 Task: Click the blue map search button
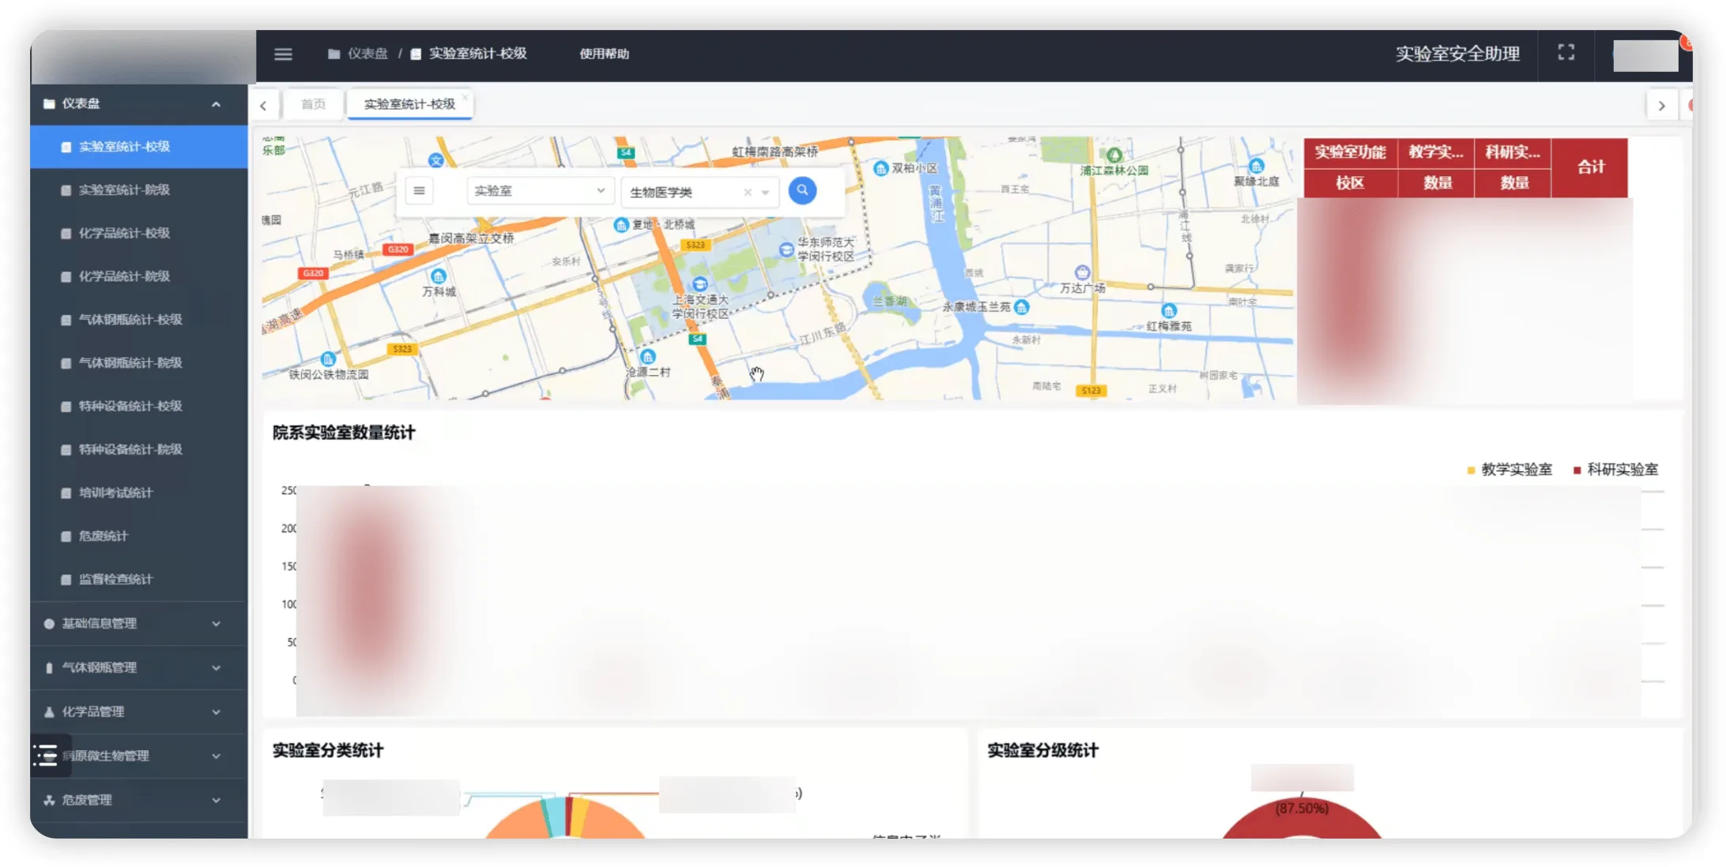(x=802, y=190)
